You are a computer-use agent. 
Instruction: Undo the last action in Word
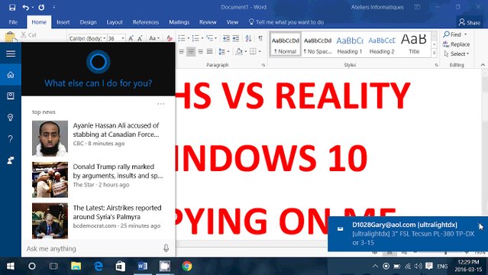coord(25,7)
